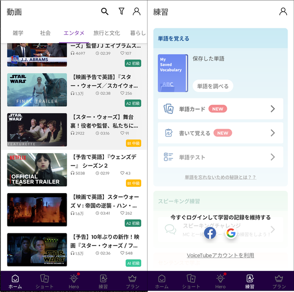
Task: Open profile icon on 練習 screen
Action: click(283, 11)
